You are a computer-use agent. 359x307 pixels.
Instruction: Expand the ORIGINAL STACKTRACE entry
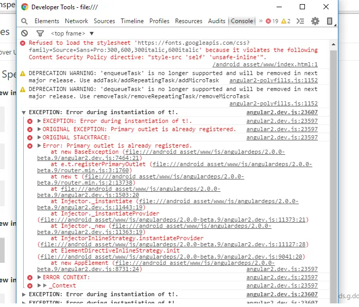pyautogui.click(x=39, y=137)
